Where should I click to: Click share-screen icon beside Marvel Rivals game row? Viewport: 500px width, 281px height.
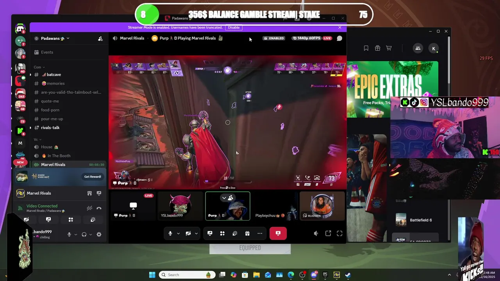coord(99,193)
